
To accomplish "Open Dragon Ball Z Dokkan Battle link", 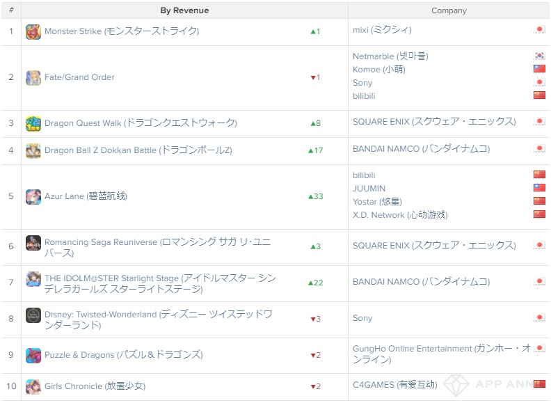I will [x=138, y=150].
